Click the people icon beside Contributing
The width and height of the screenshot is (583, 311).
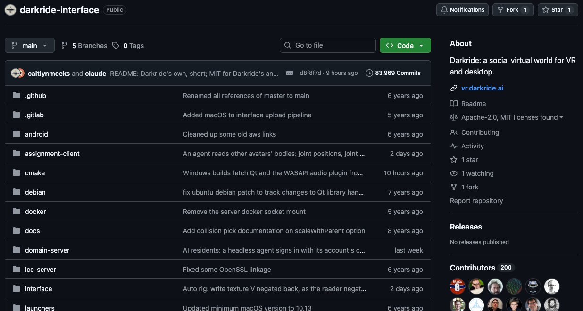454,132
